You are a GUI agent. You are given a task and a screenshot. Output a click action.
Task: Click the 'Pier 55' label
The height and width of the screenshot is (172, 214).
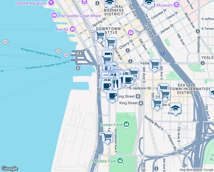[62, 30]
